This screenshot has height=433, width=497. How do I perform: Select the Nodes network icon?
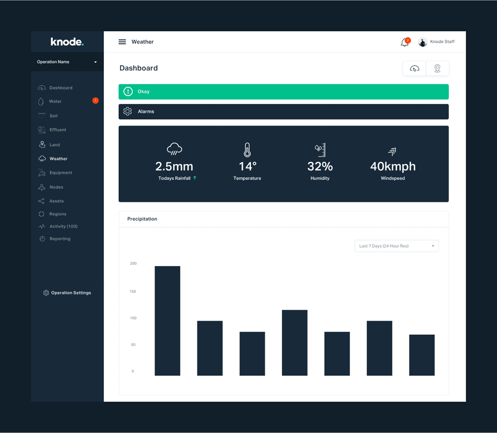pos(41,187)
